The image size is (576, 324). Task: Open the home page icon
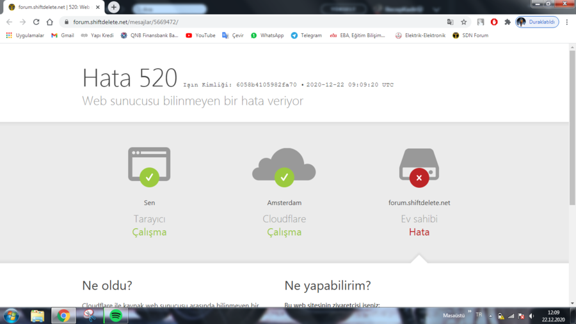[49, 22]
